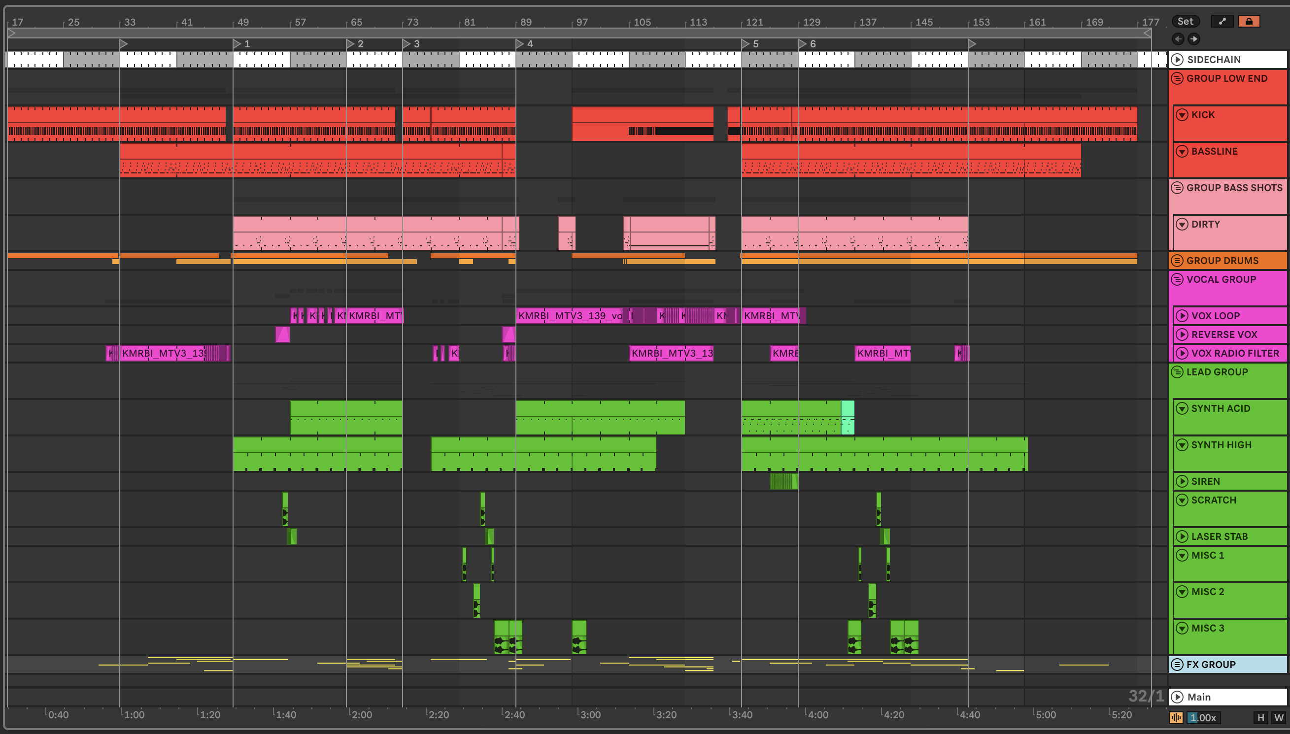The image size is (1290, 734).
Task: Select the VOX RADIO FILTER track header
Action: click(x=1235, y=353)
